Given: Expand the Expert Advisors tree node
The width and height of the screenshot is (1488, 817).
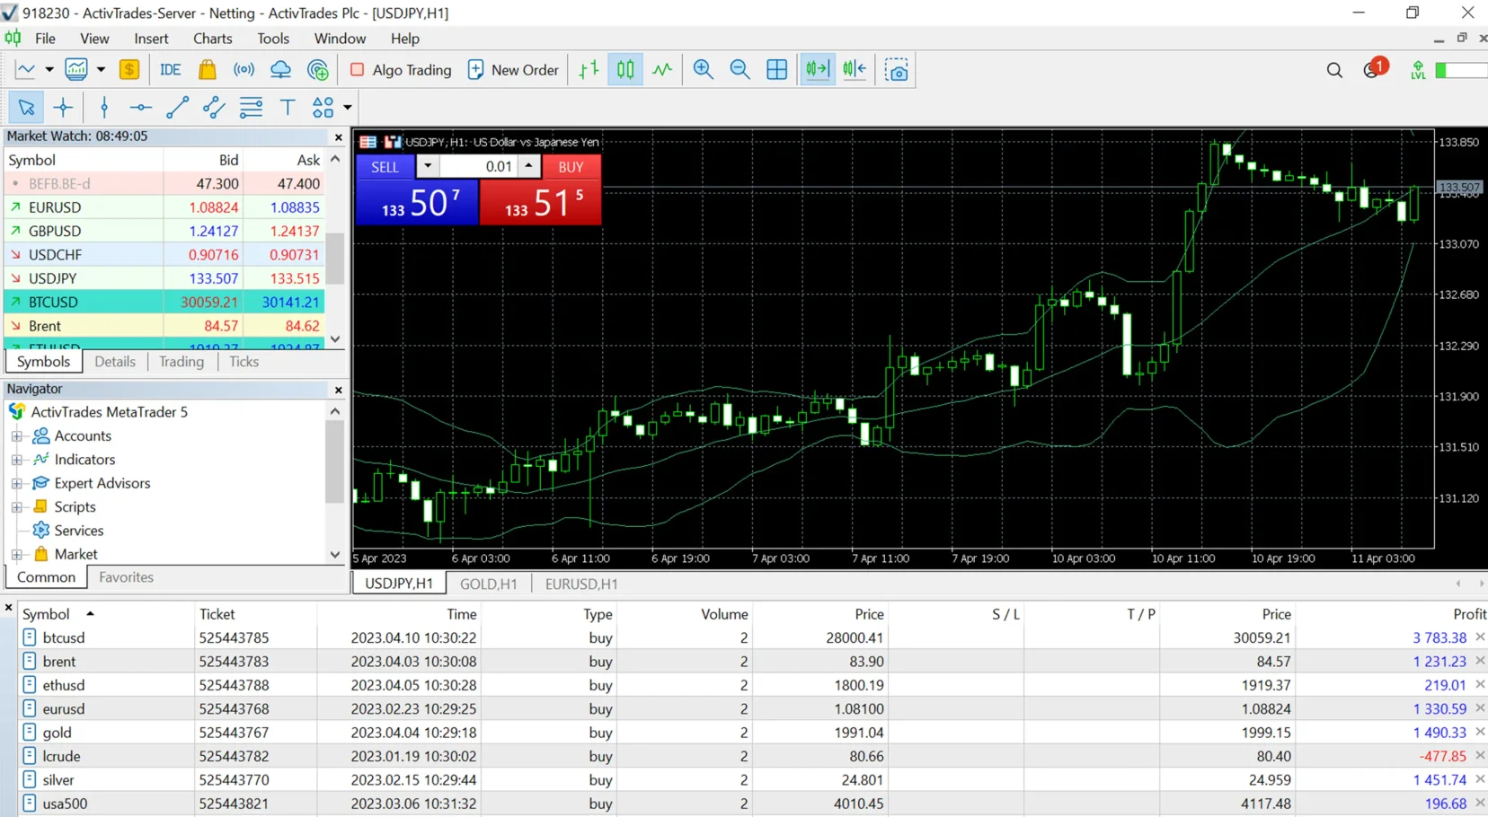Looking at the screenshot, I should [17, 483].
